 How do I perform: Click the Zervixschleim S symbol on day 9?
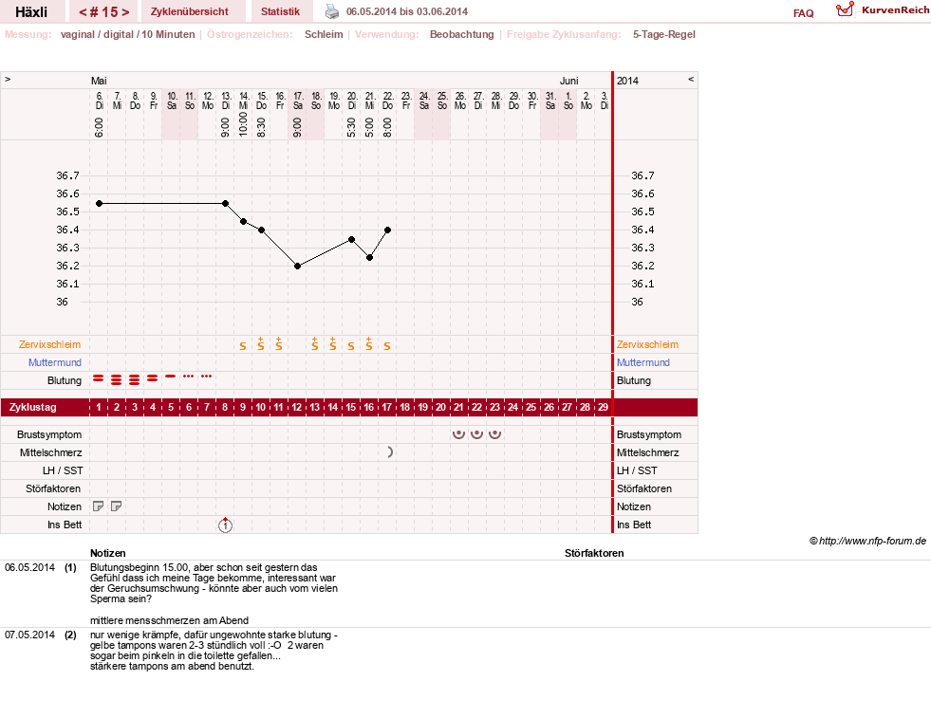tap(243, 346)
